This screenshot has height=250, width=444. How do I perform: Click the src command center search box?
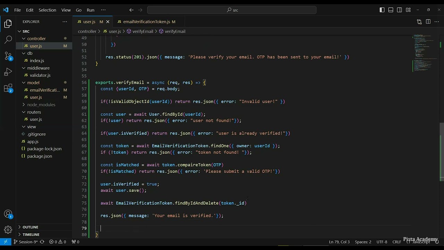232,10
